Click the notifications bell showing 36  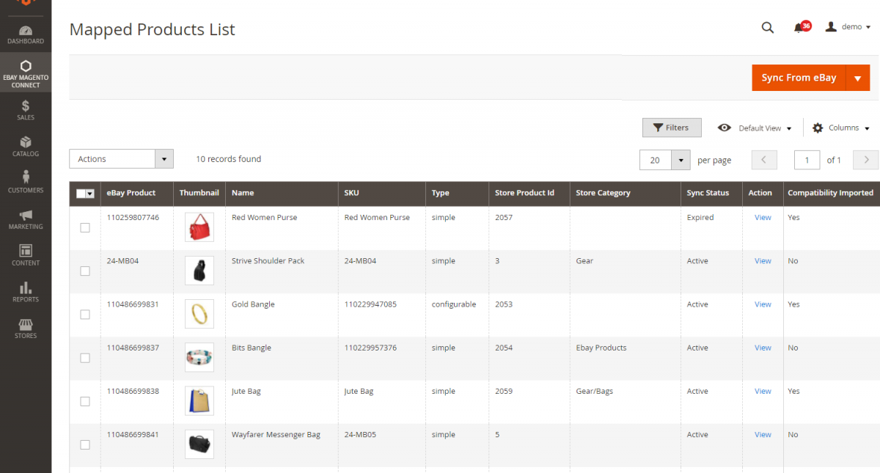[799, 26]
